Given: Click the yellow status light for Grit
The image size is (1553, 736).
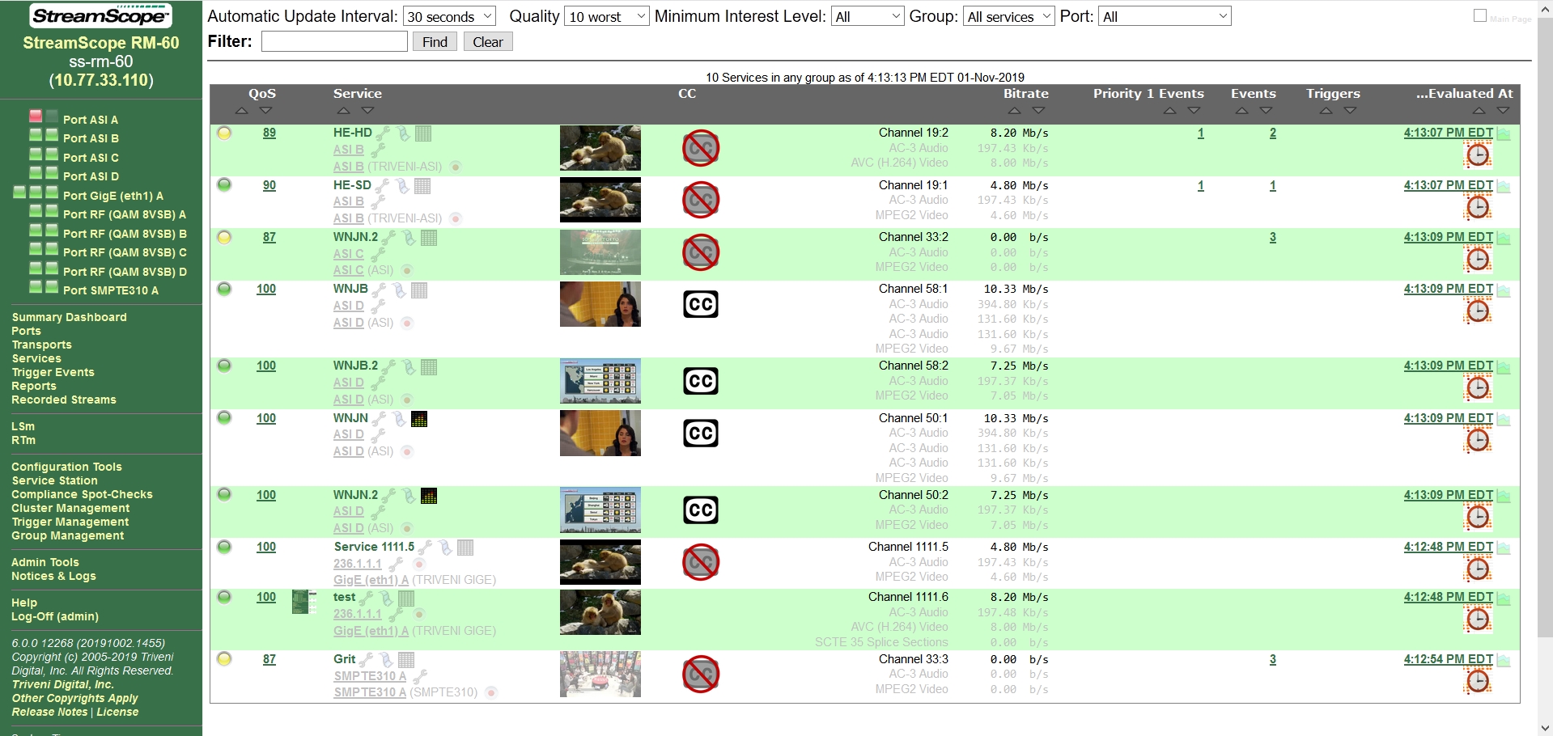Looking at the screenshot, I should pos(224,659).
